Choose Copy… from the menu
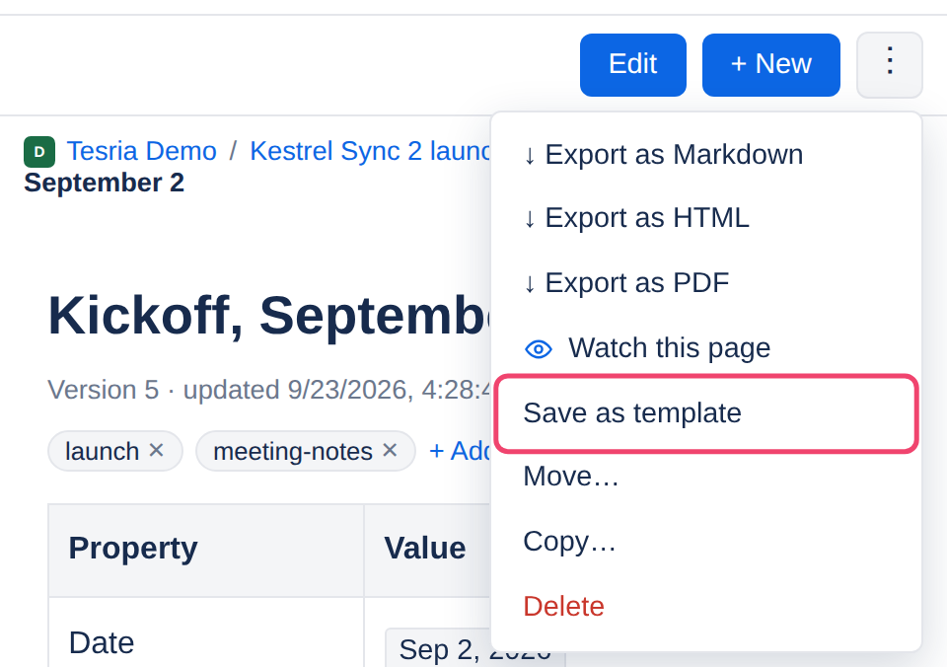947x667 pixels. (x=706, y=542)
